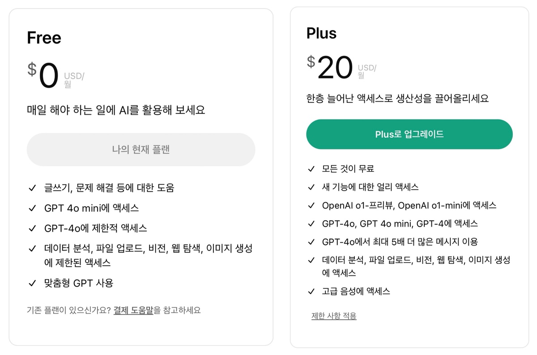
Task: Click checkmark beside 글쓰기, 문제 해결 feature
Action: [32, 188]
